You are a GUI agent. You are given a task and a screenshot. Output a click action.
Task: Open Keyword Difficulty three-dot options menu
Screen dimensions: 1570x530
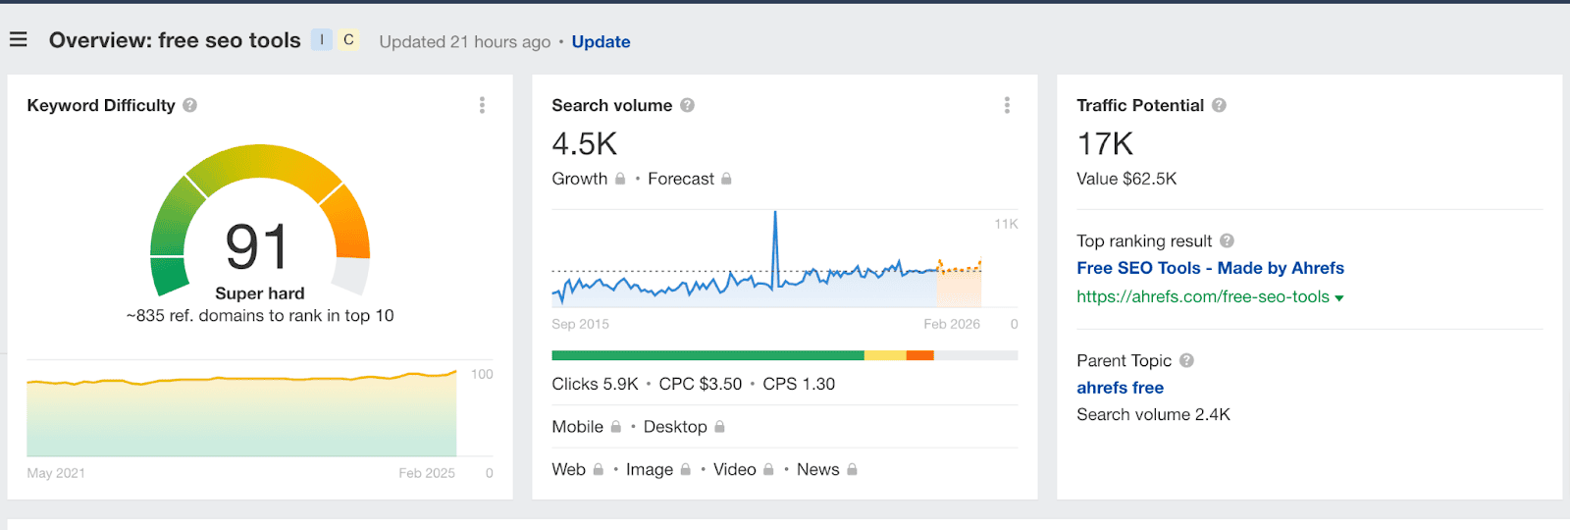[482, 105]
